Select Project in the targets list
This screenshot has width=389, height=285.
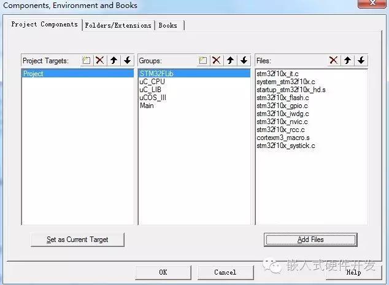click(x=78, y=74)
